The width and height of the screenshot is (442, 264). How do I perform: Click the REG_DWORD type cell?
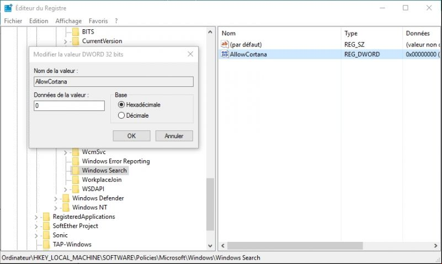click(362, 54)
